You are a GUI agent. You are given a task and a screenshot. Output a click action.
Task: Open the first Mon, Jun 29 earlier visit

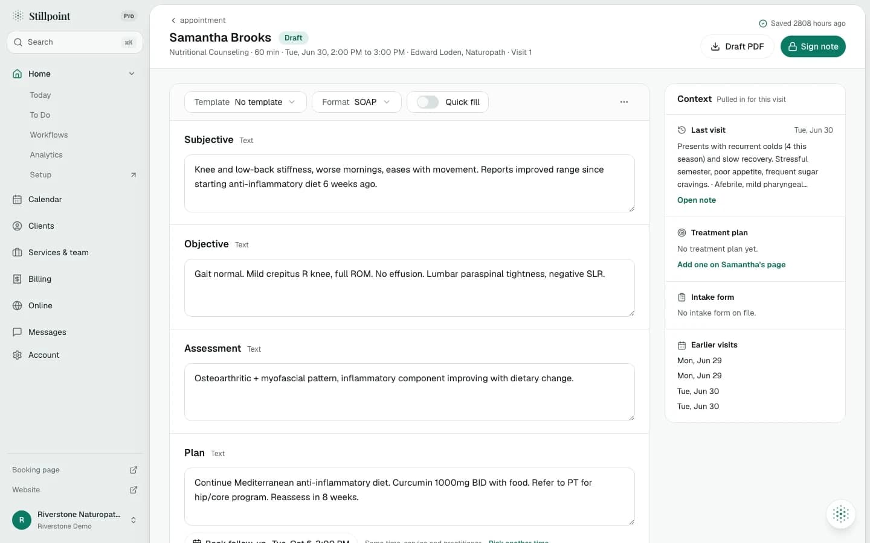tap(700, 361)
